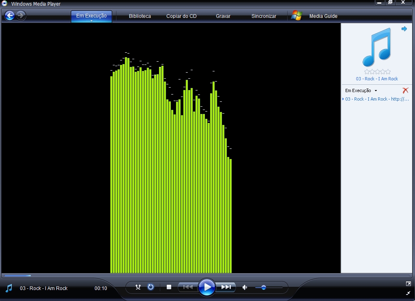Clear the playlist with the red X
The height and width of the screenshot is (301, 415).
pyautogui.click(x=405, y=90)
